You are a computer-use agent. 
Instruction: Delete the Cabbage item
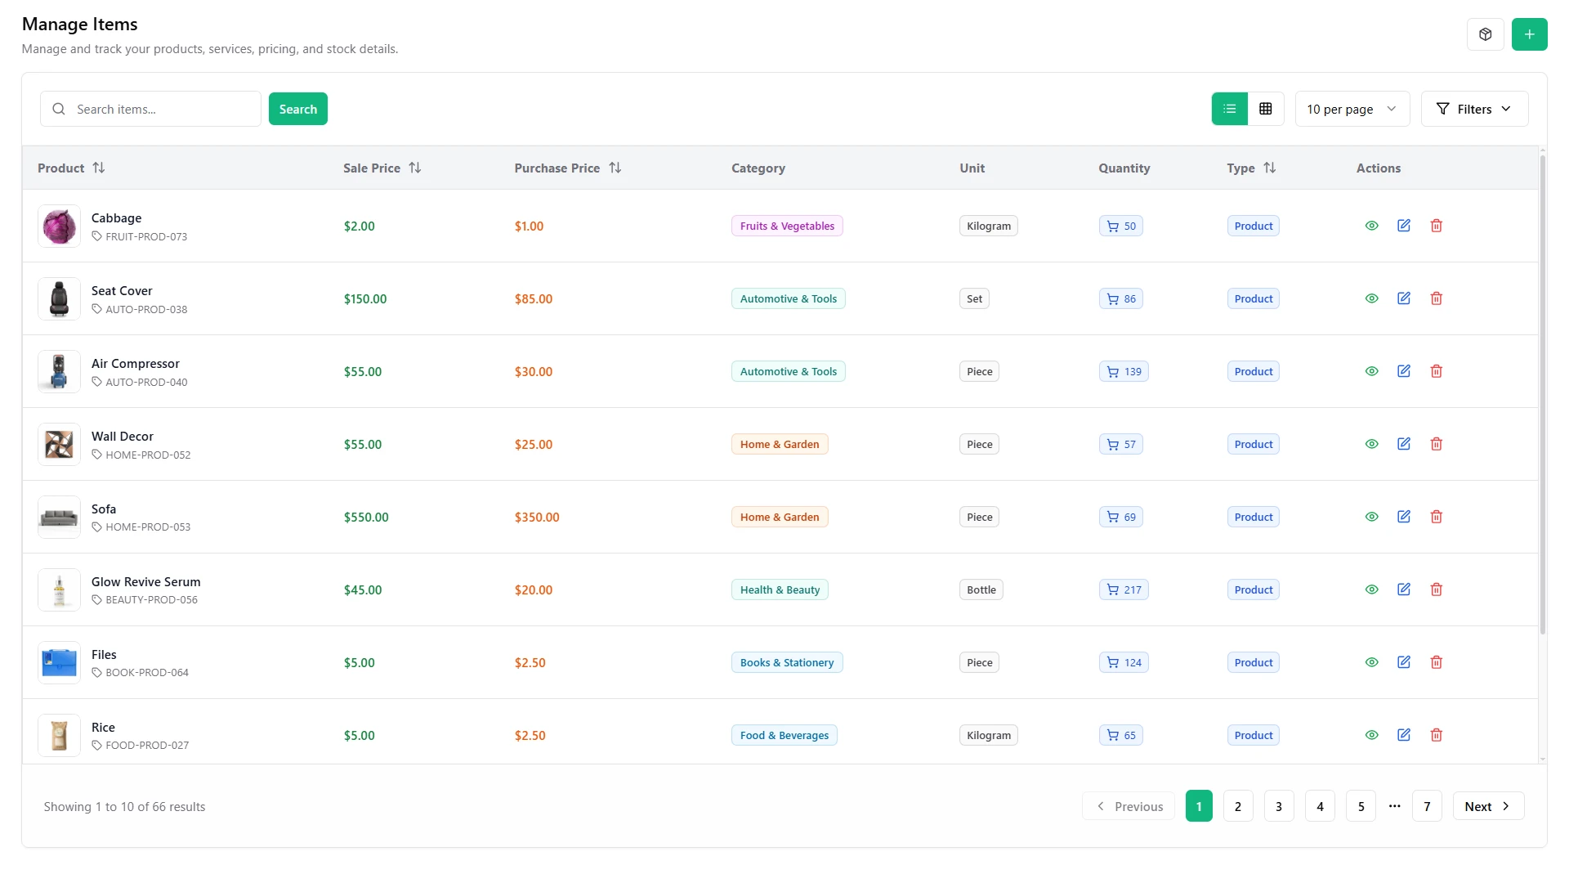click(x=1436, y=226)
